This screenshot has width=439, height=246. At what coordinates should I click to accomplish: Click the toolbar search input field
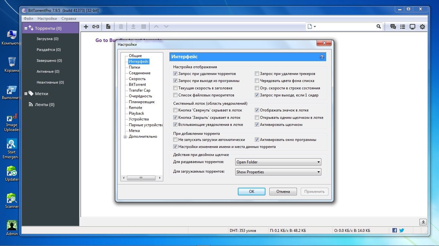tap(346, 27)
